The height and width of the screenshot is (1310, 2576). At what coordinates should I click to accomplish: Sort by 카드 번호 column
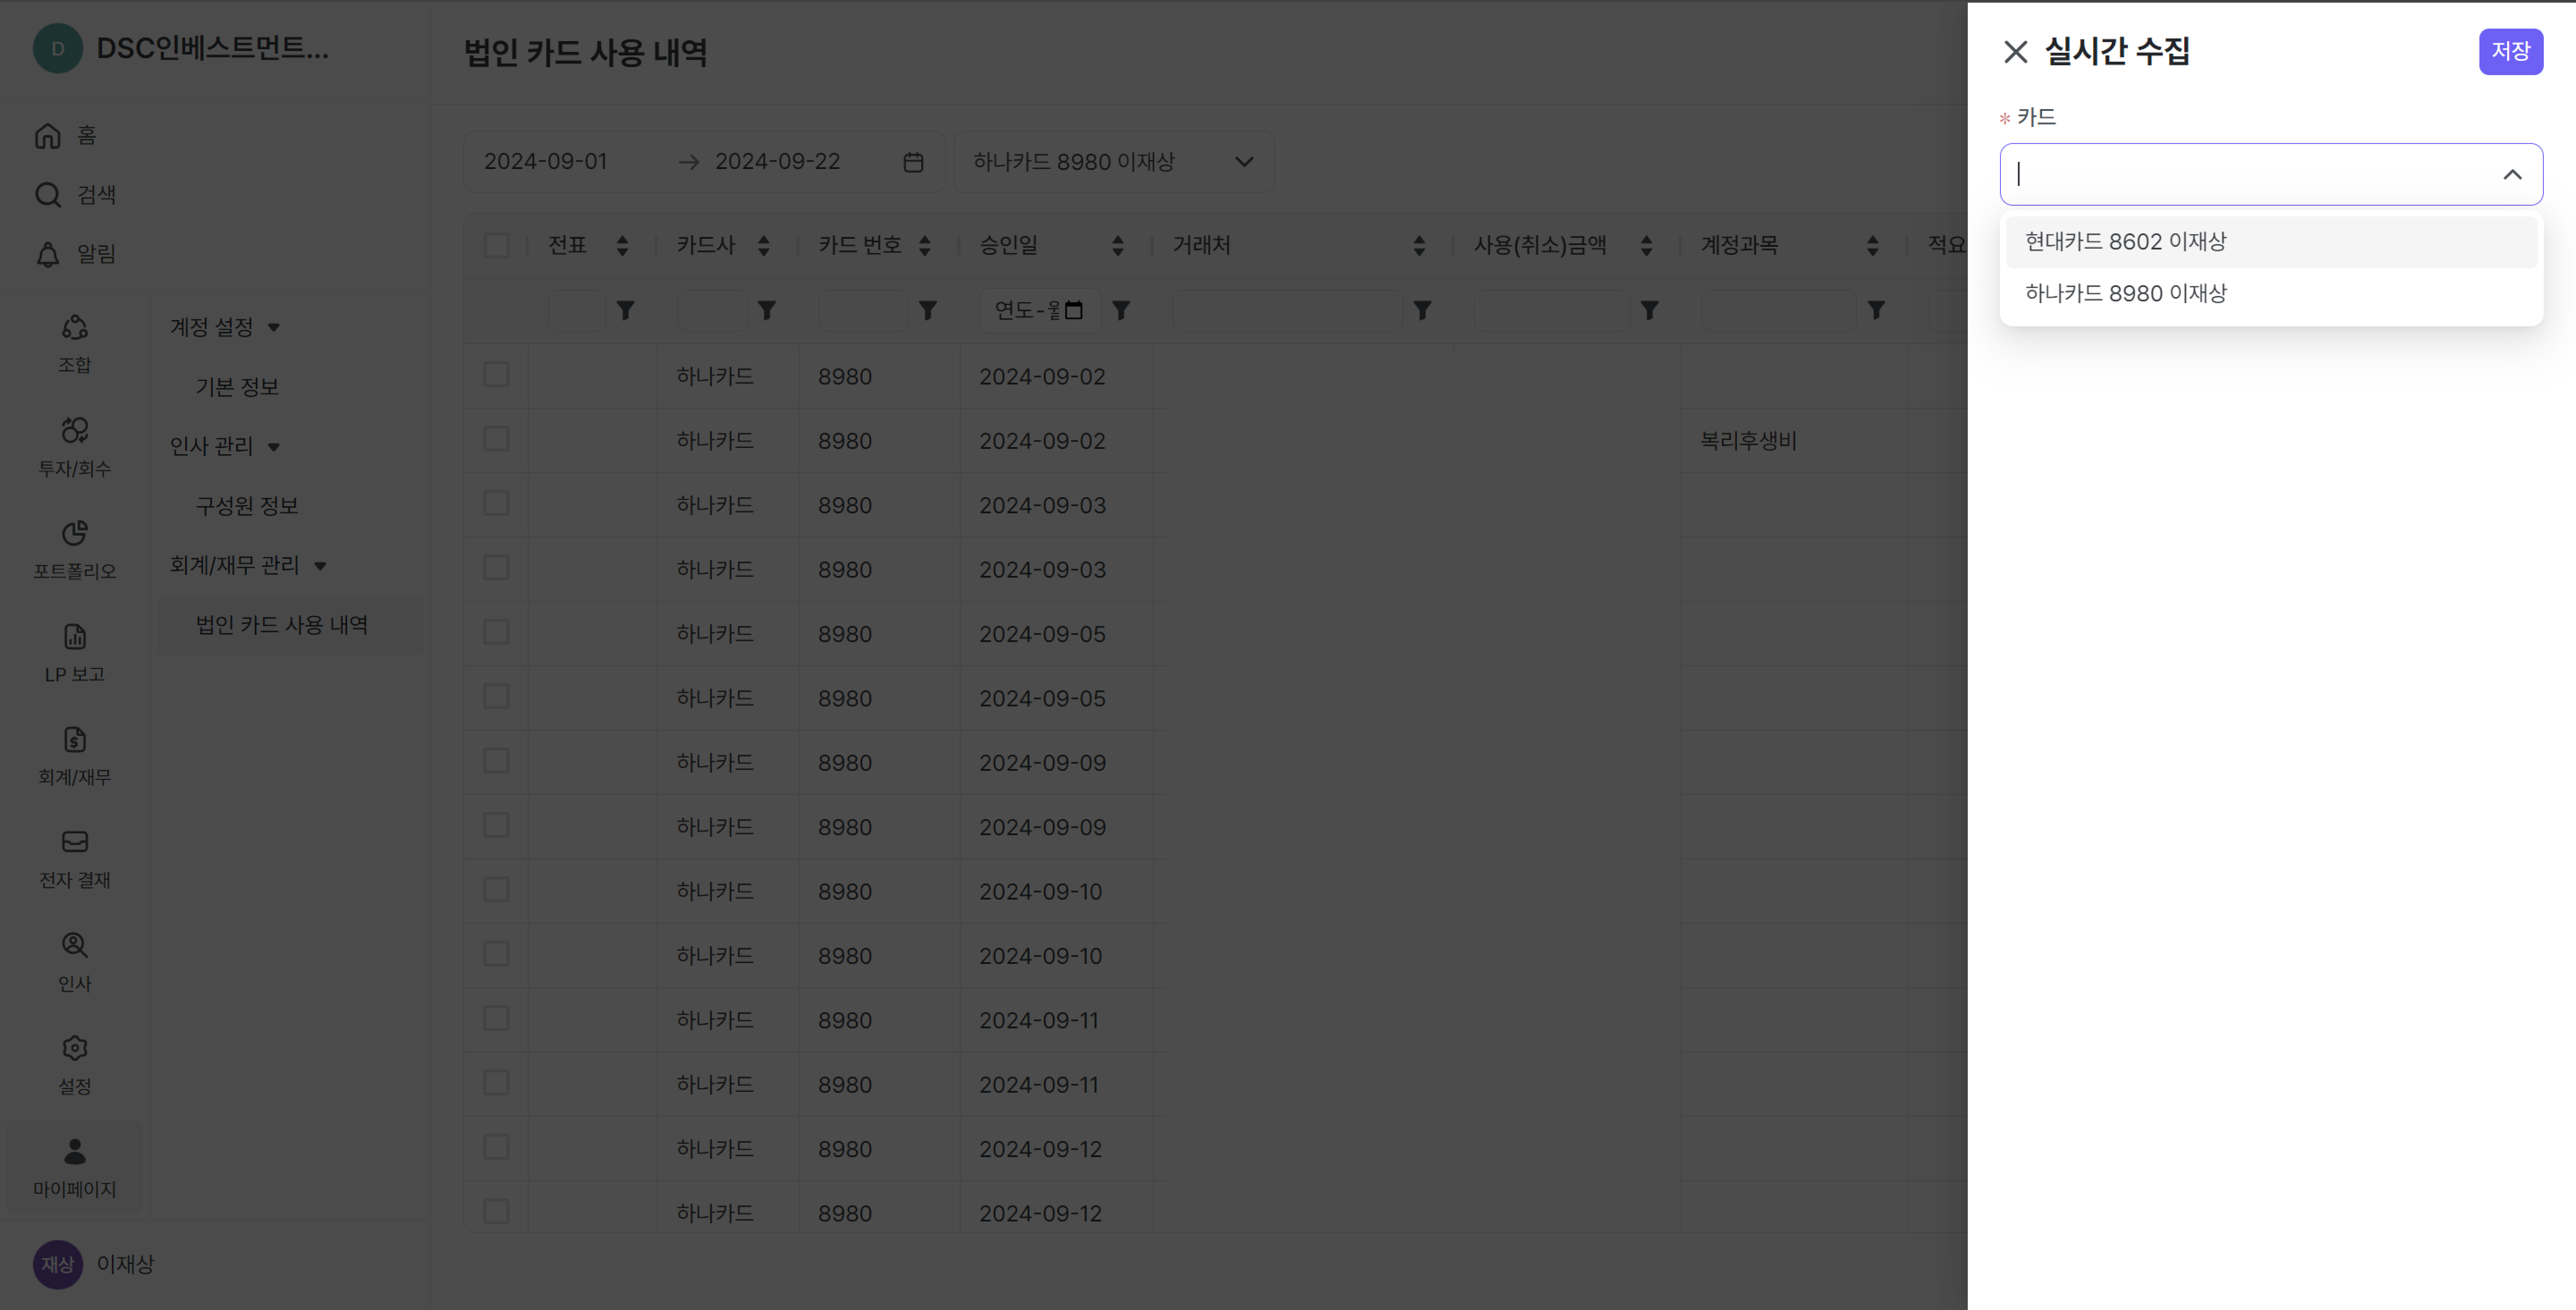(924, 245)
